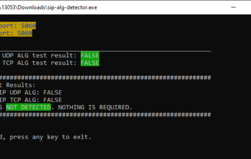Select the first highlighted port: 5060 line
251x159 pixels.
[x=18, y=26]
